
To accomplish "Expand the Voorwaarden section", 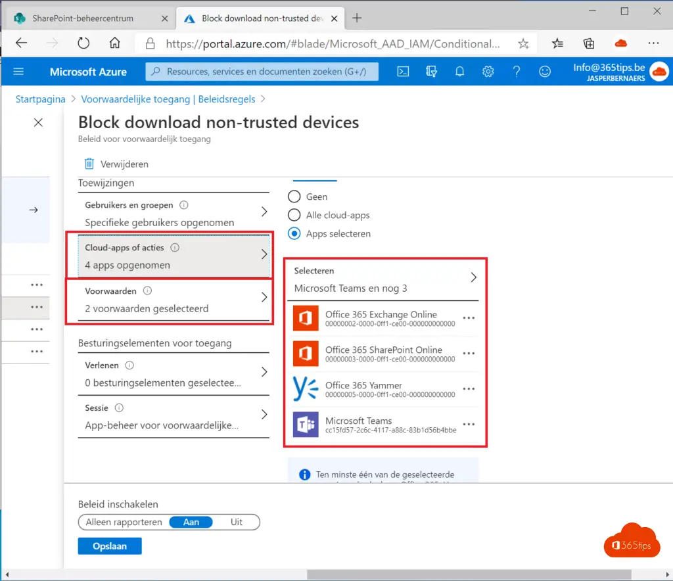I will [x=174, y=299].
